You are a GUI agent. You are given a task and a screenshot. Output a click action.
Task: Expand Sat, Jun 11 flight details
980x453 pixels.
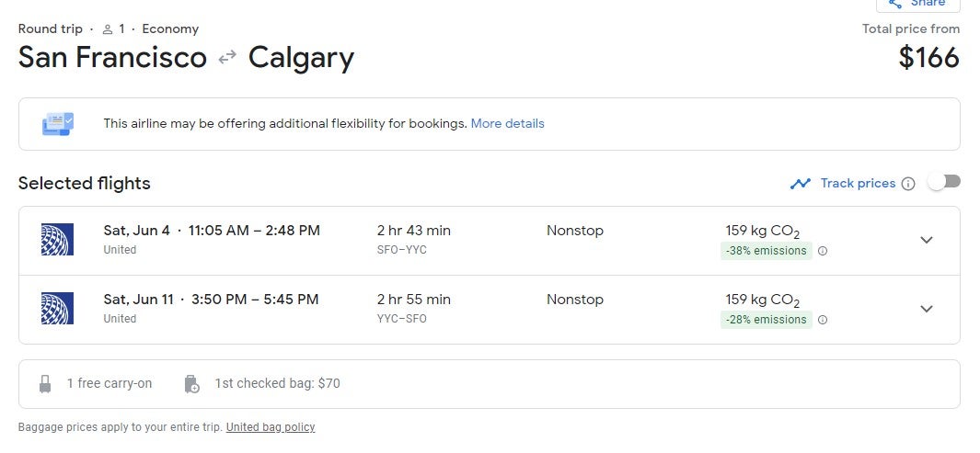click(x=927, y=308)
